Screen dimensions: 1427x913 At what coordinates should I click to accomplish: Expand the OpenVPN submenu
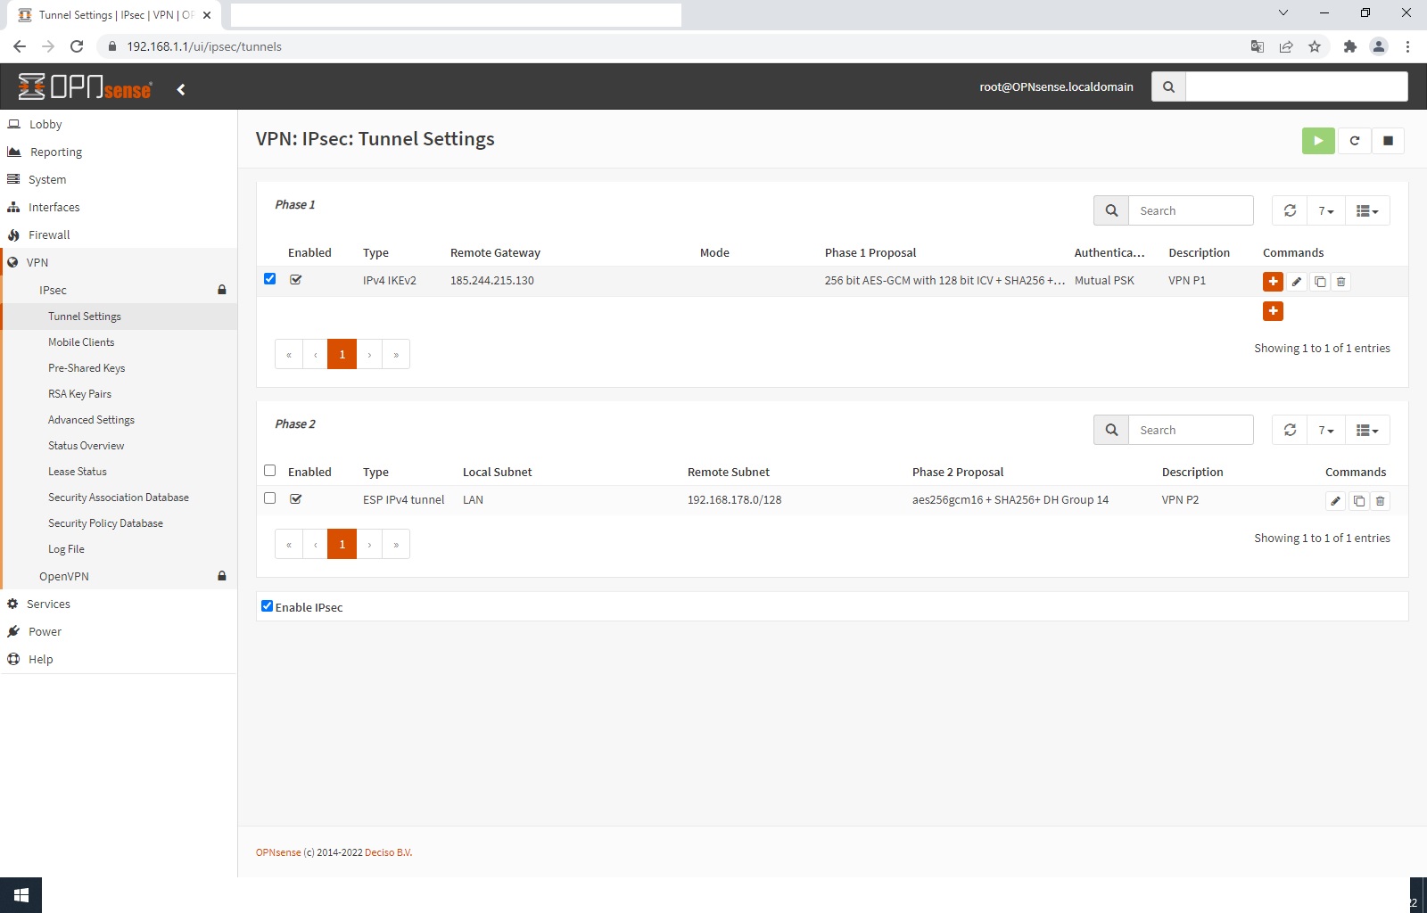(x=119, y=576)
